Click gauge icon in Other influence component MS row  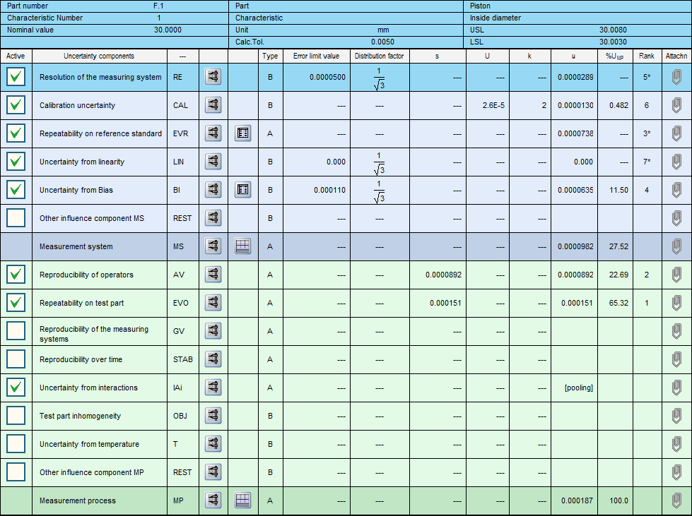(x=213, y=217)
